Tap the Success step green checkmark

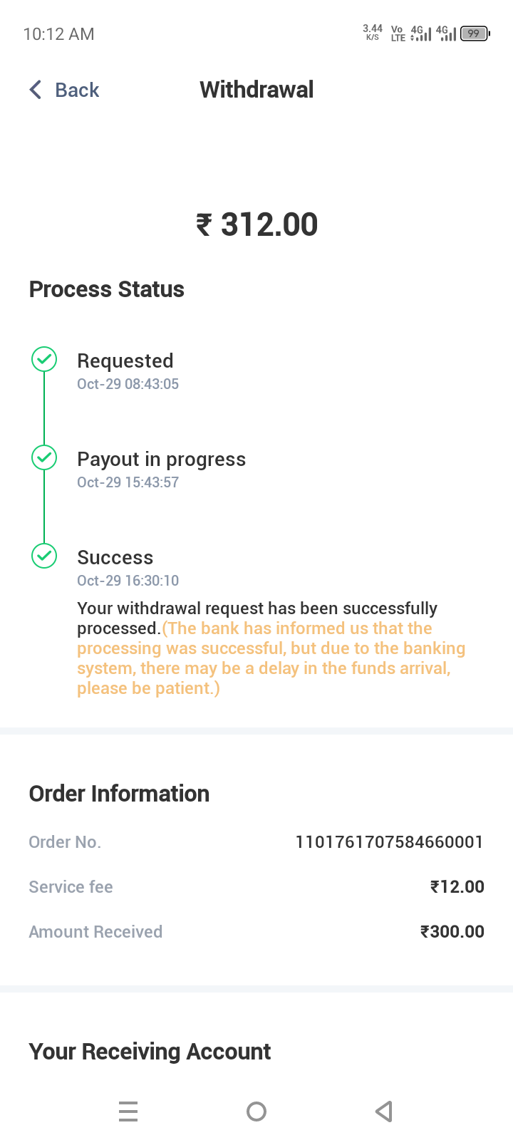[x=44, y=556]
